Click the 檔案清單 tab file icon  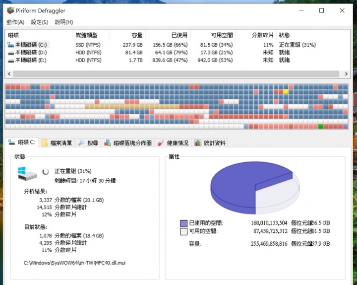point(45,143)
